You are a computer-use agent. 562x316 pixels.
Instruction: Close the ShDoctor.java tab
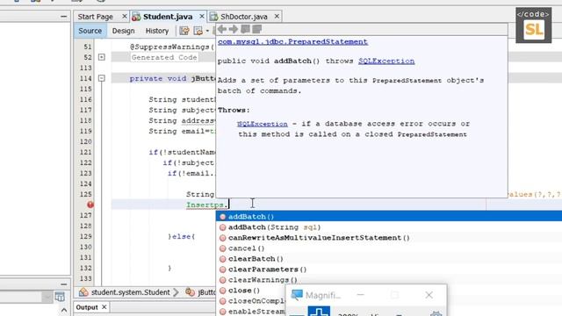[x=277, y=16]
